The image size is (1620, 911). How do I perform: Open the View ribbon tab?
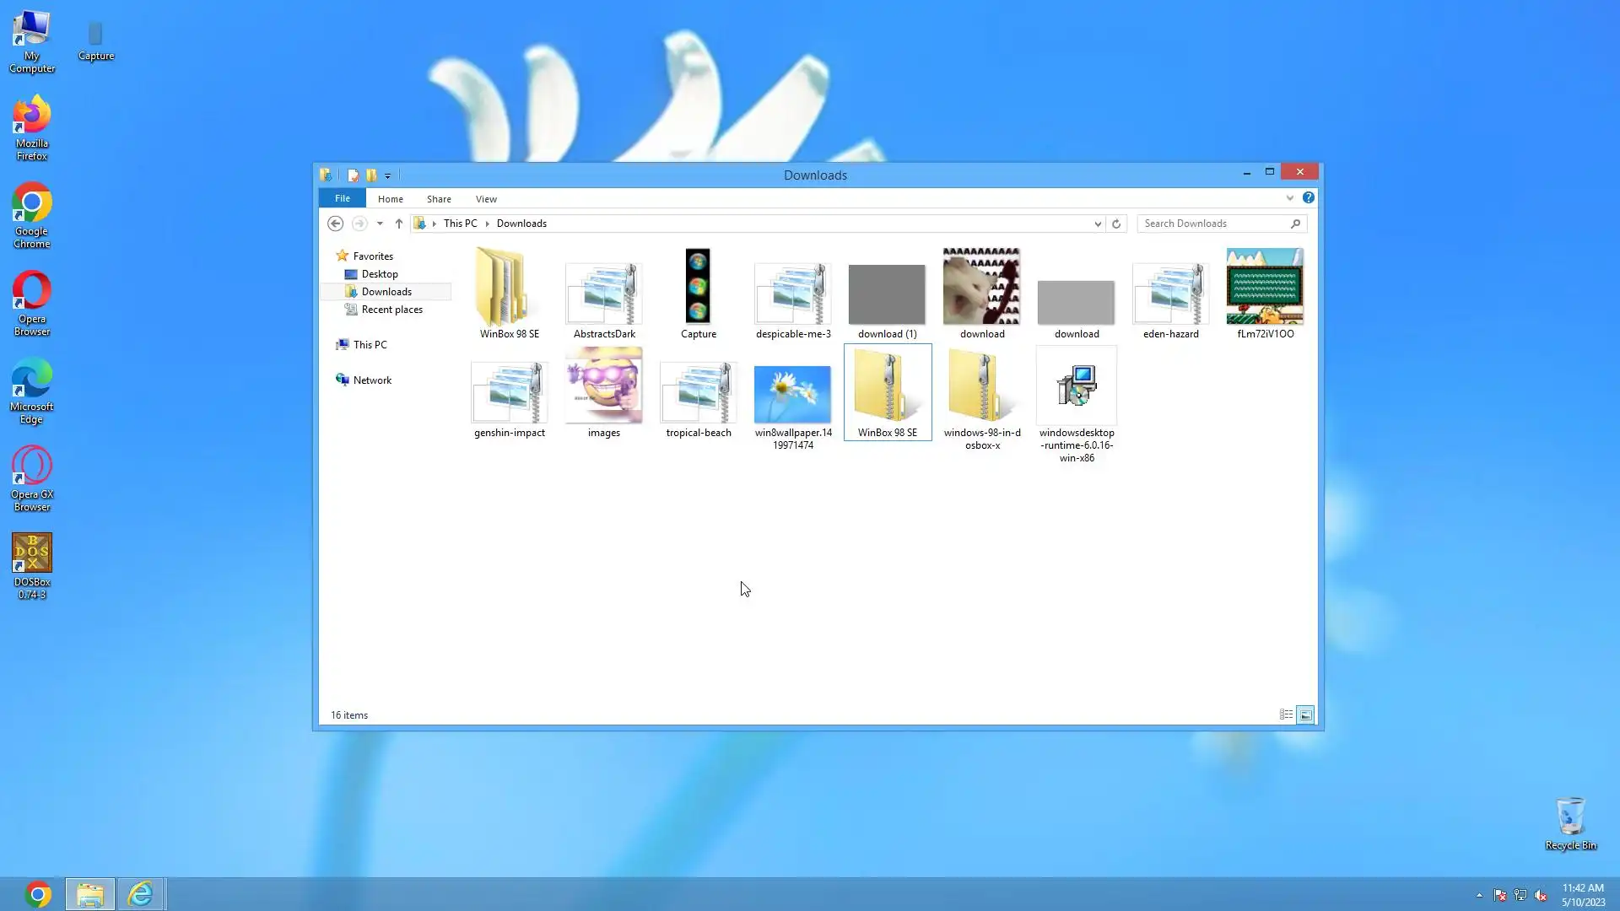coord(486,199)
